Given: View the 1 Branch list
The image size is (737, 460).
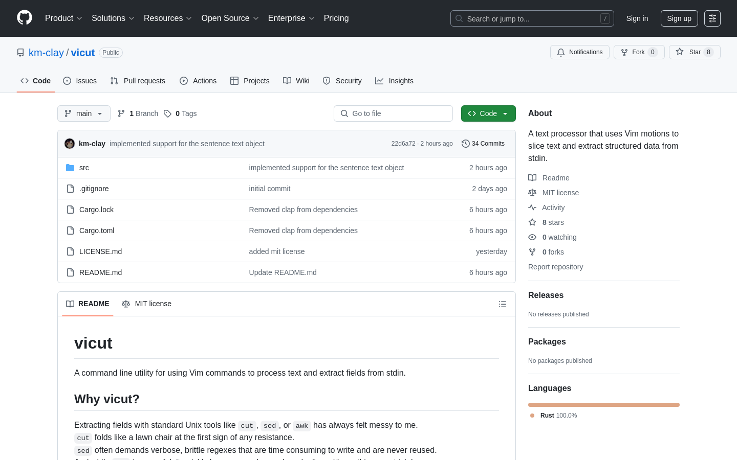Looking at the screenshot, I should point(138,113).
